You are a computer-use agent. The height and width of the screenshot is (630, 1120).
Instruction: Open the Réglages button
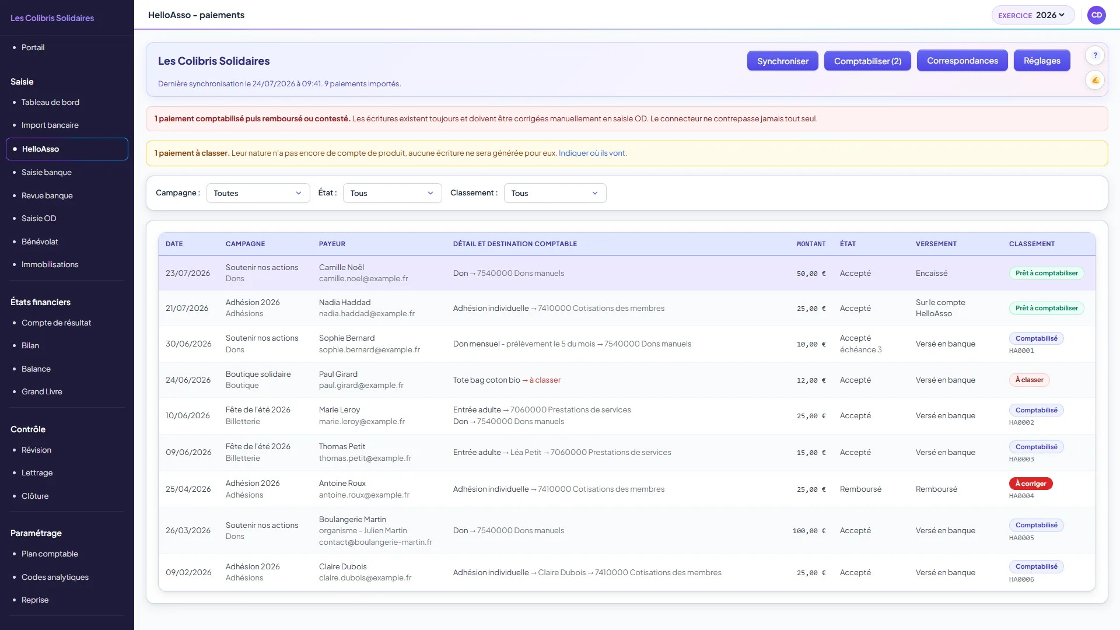tap(1042, 61)
